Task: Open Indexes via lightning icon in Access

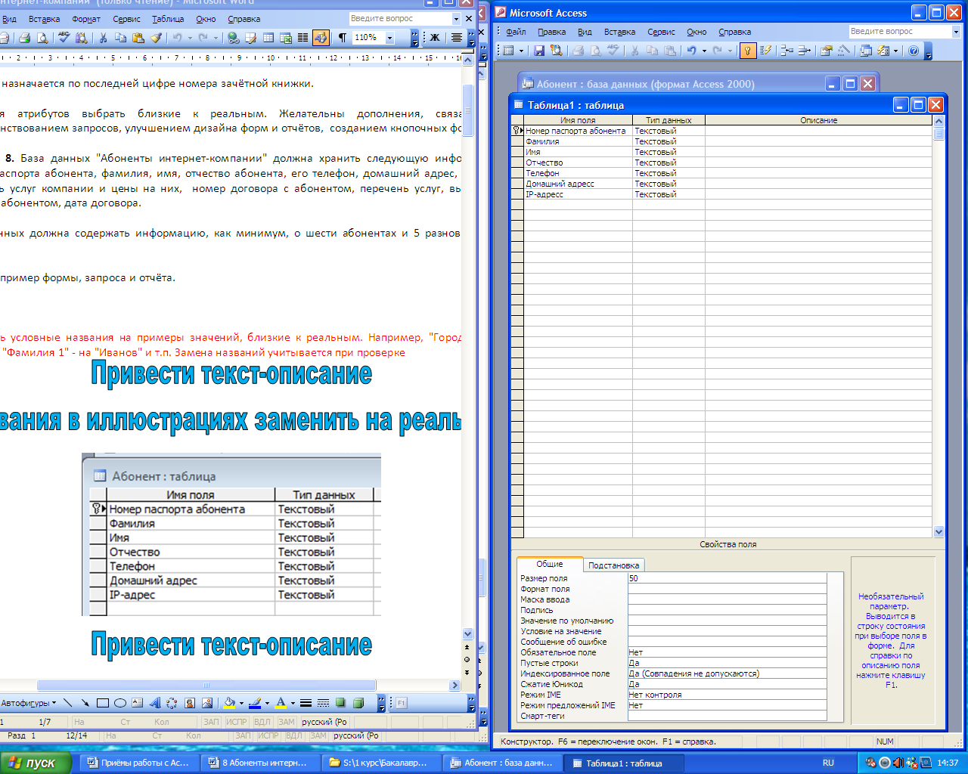Action: (766, 51)
